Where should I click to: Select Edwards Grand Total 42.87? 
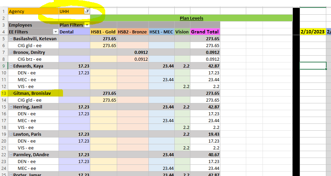[x=205, y=66]
